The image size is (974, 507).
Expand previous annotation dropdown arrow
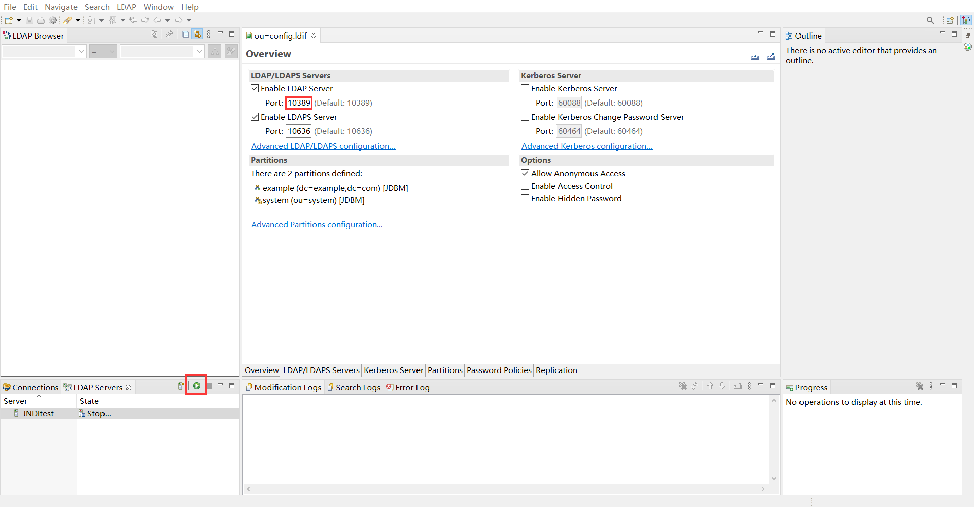coord(123,20)
